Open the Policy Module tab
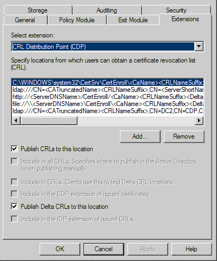This screenshot has width=217, height=261. [x=77, y=20]
